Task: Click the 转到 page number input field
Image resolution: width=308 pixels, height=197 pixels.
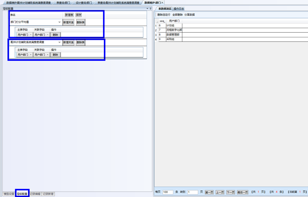Action: [x=193, y=192]
